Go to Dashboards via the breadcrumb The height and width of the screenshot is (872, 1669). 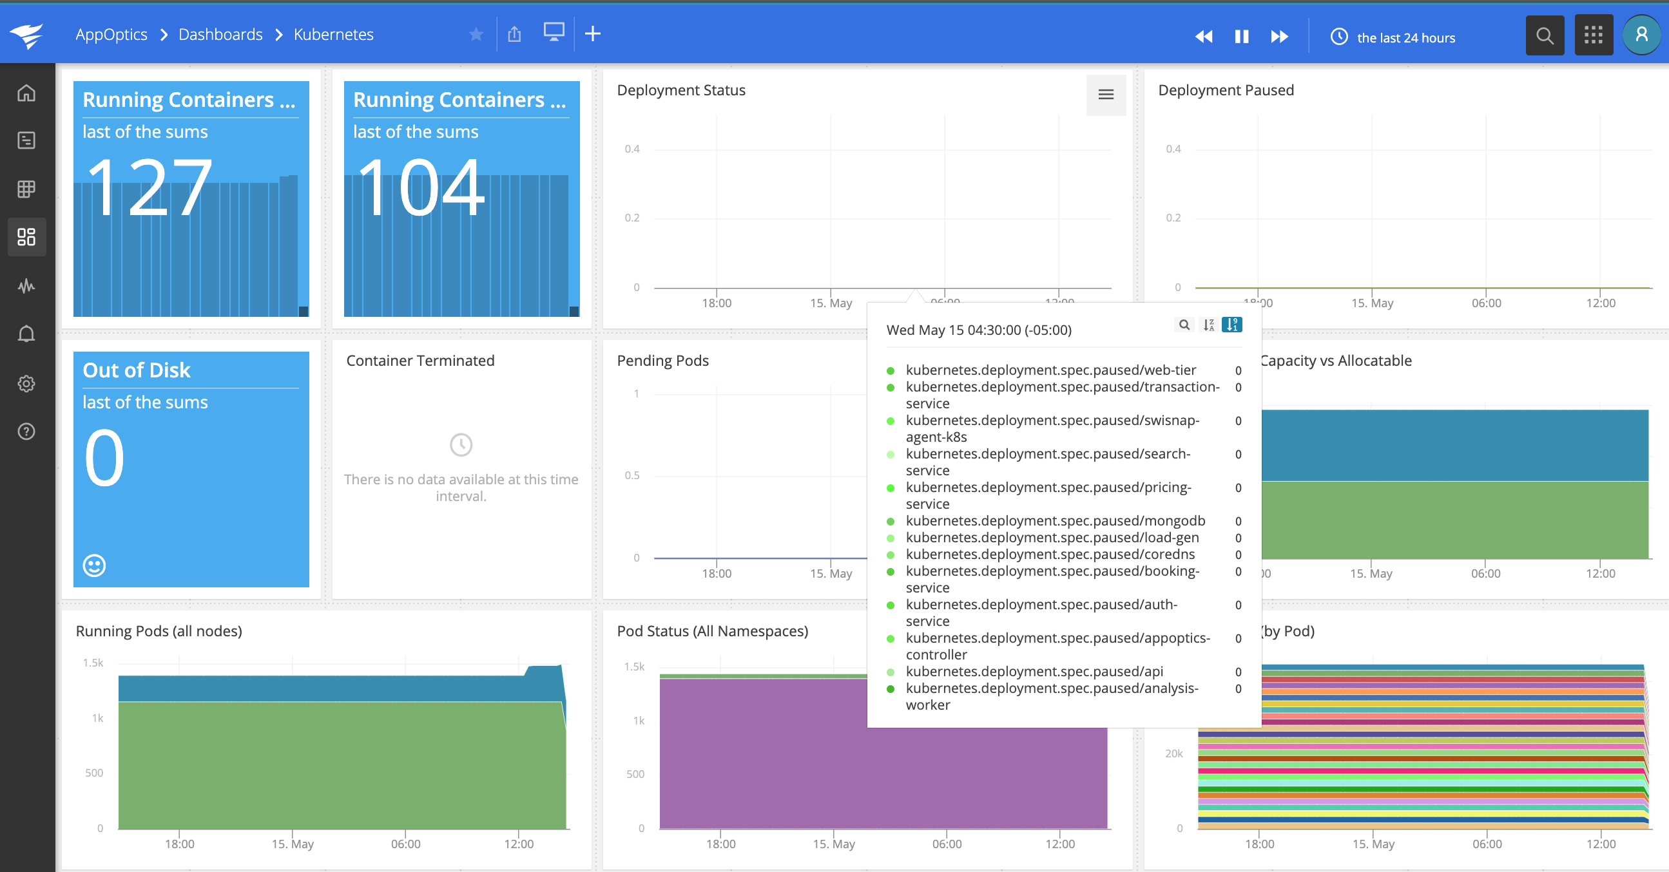coord(220,33)
